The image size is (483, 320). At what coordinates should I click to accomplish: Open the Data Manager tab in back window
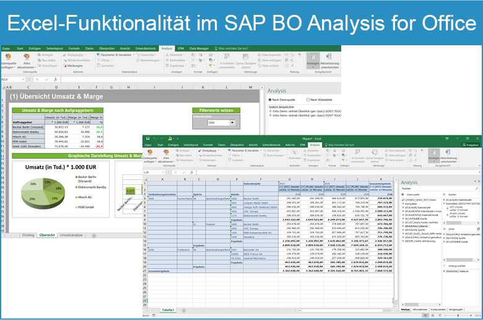[x=199, y=48]
